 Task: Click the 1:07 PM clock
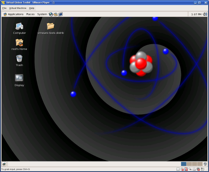196,14
